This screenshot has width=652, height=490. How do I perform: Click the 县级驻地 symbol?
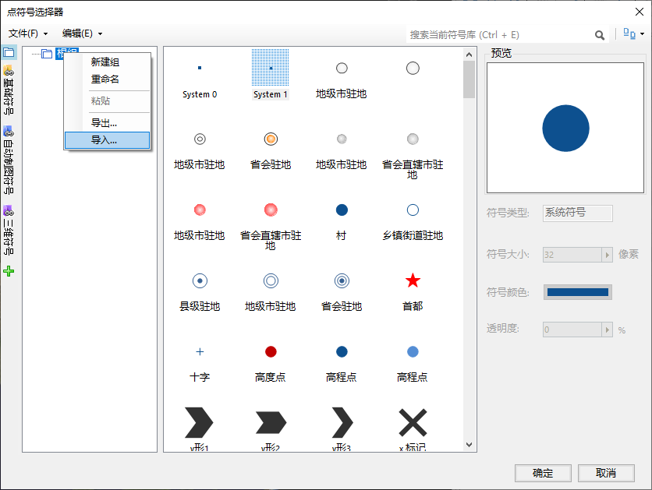(x=200, y=281)
